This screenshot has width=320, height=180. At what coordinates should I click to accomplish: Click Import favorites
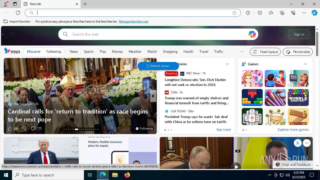coord(17,21)
